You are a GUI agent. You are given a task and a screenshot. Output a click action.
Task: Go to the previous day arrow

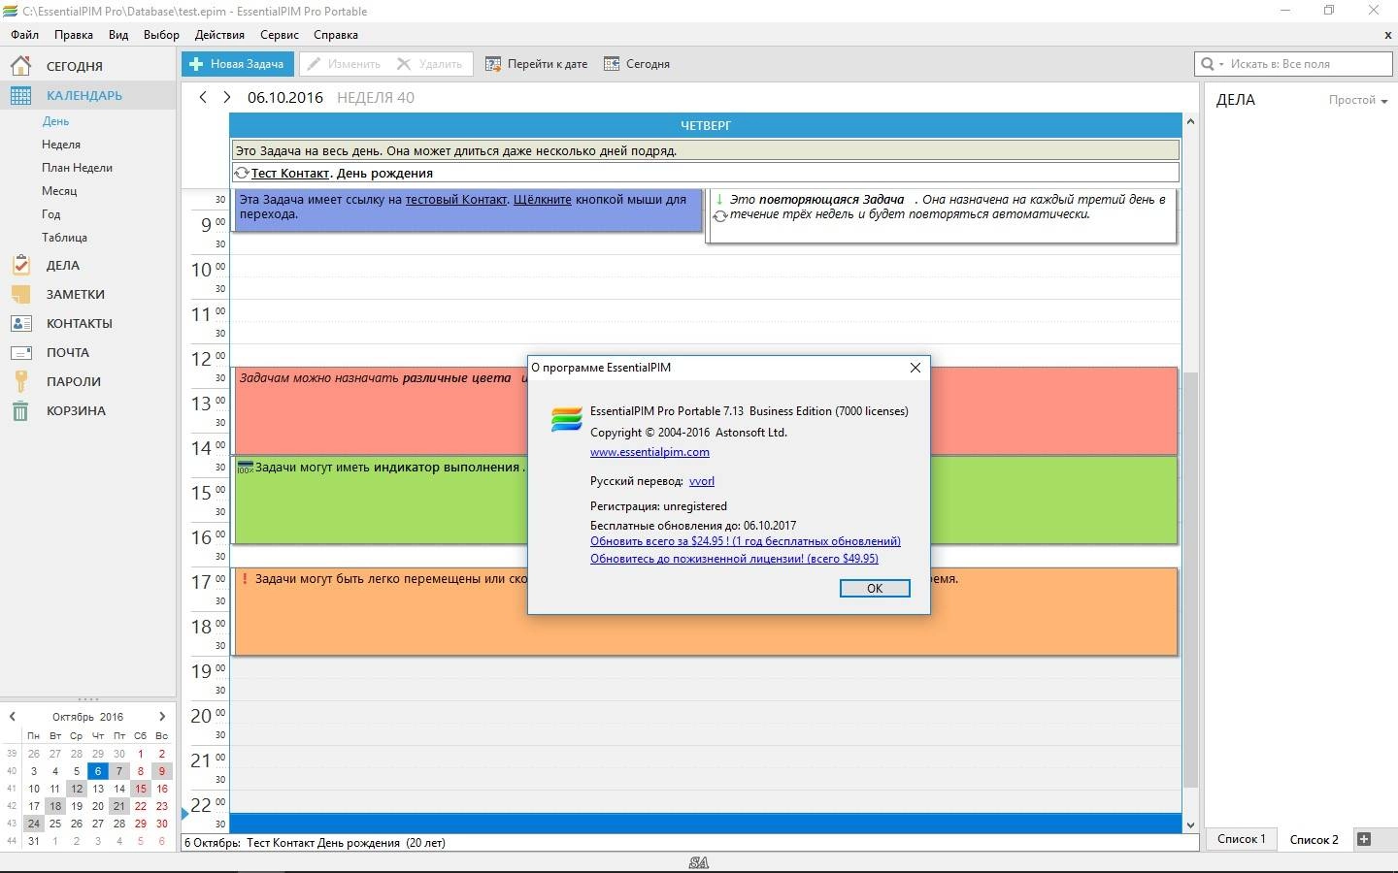(203, 97)
